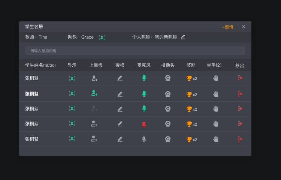This screenshot has width=281, height=180.
Task: Click the 上黑板 column header
Action: tap(96, 65)
